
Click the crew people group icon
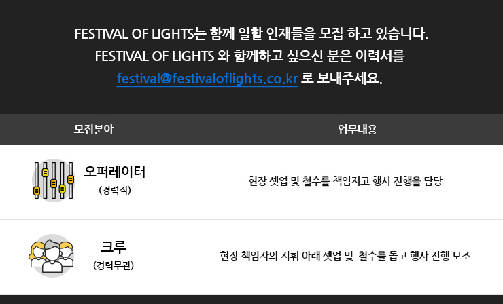pyautogui.click(x=52, y=256)
